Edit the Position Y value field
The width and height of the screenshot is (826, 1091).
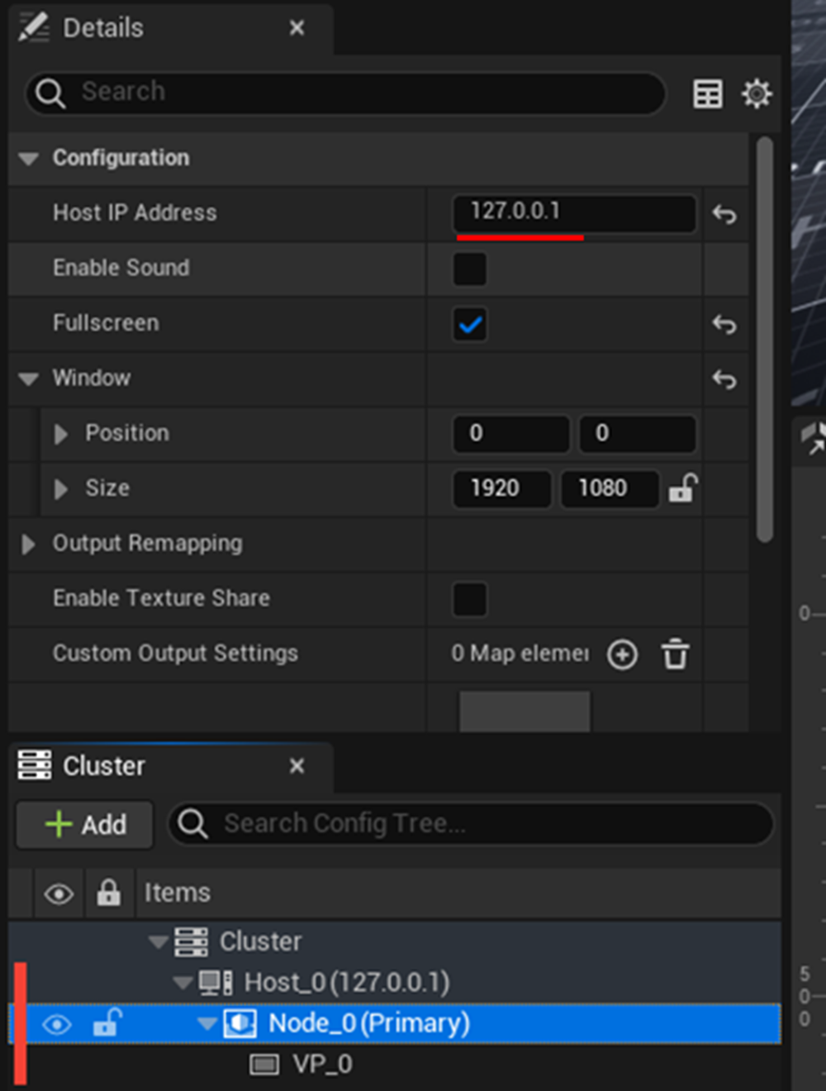click(x=637, y=433)
